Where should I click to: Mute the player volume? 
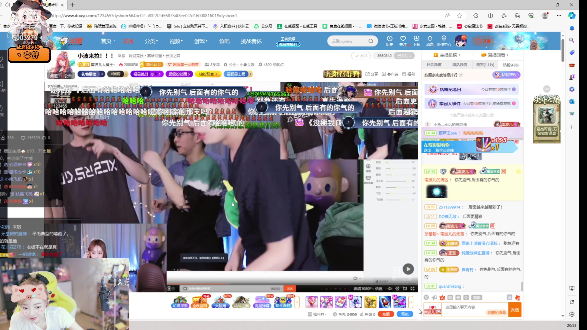[x=389, y=288]
